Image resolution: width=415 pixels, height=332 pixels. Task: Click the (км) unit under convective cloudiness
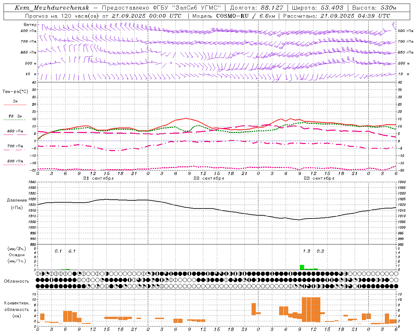coord(17,316)
